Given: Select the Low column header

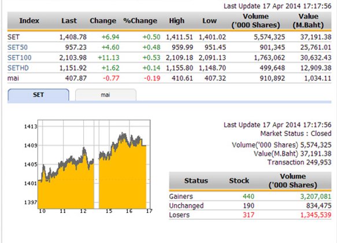Looking at the screenshot, I should (x=210, y=21).
